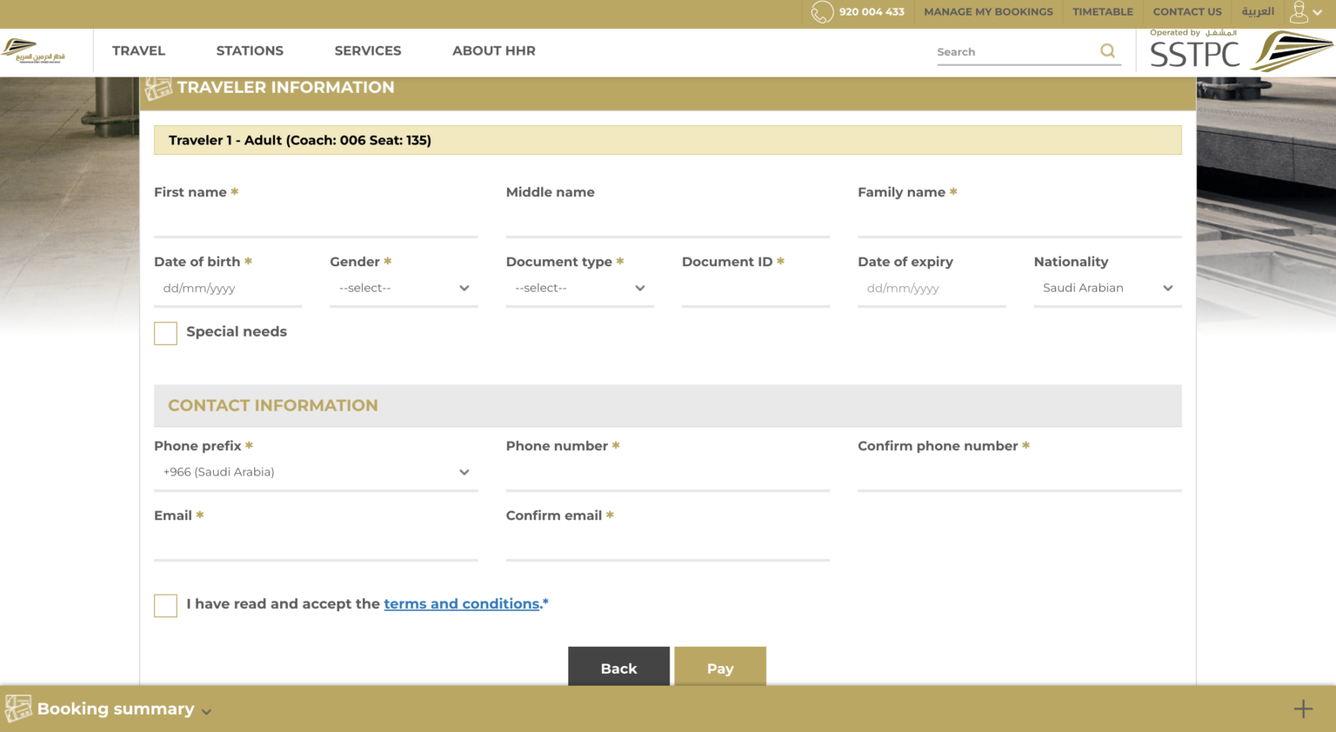1336x732 pixels.
Task: Click the search magnifier icon
Action: point(1107,51)
